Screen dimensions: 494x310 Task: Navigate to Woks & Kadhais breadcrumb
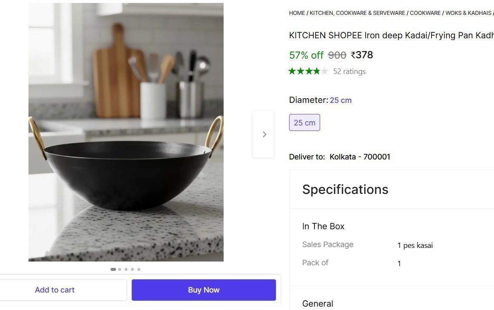pos(468,13)
